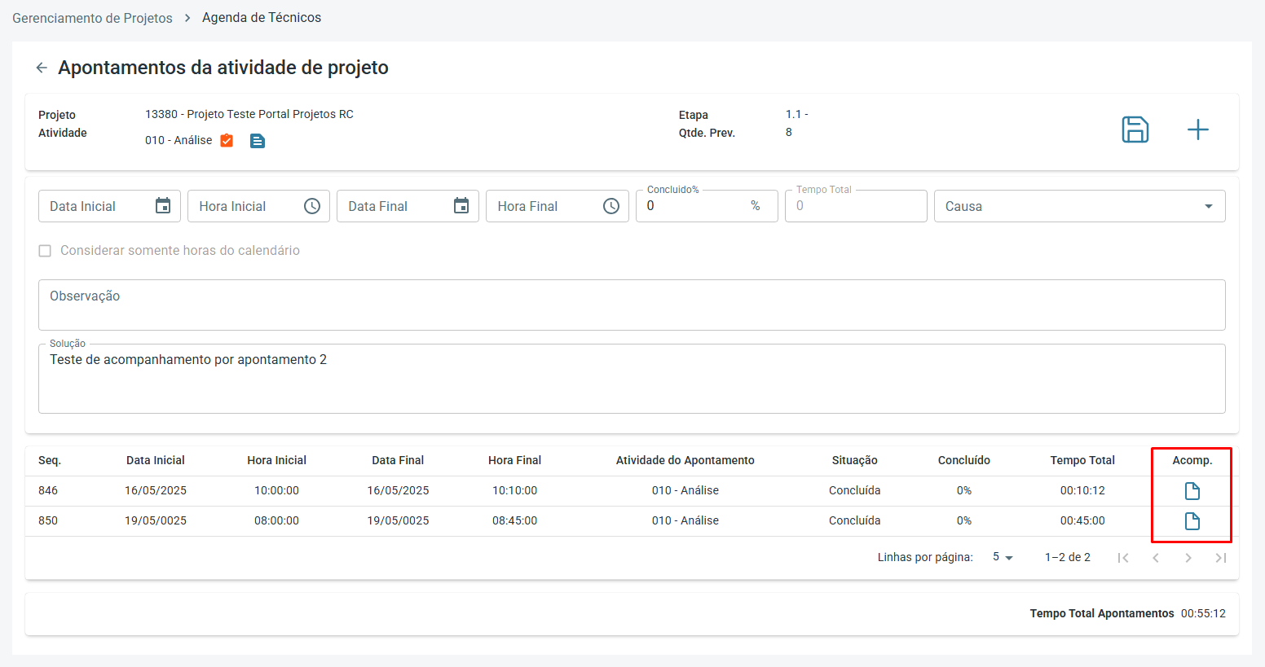This screenshot has height=667, width=1265.
Task: Click the plus icon to add an appointment
Action: click(1197, 129)
